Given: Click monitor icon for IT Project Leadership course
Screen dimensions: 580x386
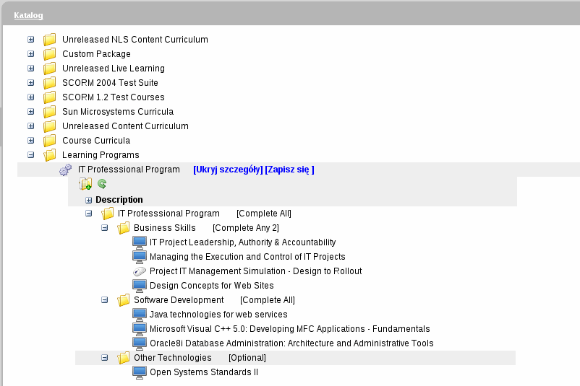Looking at the screenshot, I should tap(140, 242).
